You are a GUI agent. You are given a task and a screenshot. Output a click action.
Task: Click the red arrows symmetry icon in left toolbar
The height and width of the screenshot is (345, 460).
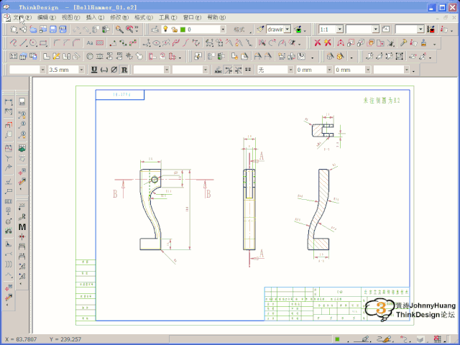coord(22,236)
